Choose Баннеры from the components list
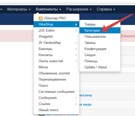Image resolution: width=135 pixels, height=116 pixels. [x=56, y=49]
